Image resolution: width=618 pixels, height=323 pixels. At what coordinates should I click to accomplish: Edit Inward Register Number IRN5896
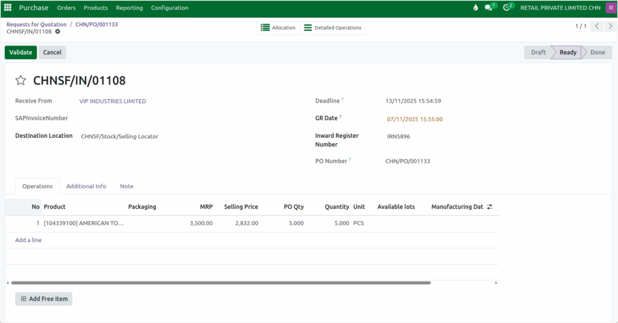[x=398, y=136]
